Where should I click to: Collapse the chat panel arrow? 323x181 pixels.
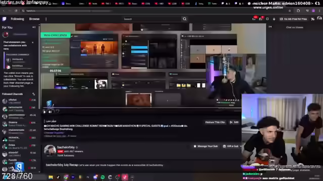270,27
